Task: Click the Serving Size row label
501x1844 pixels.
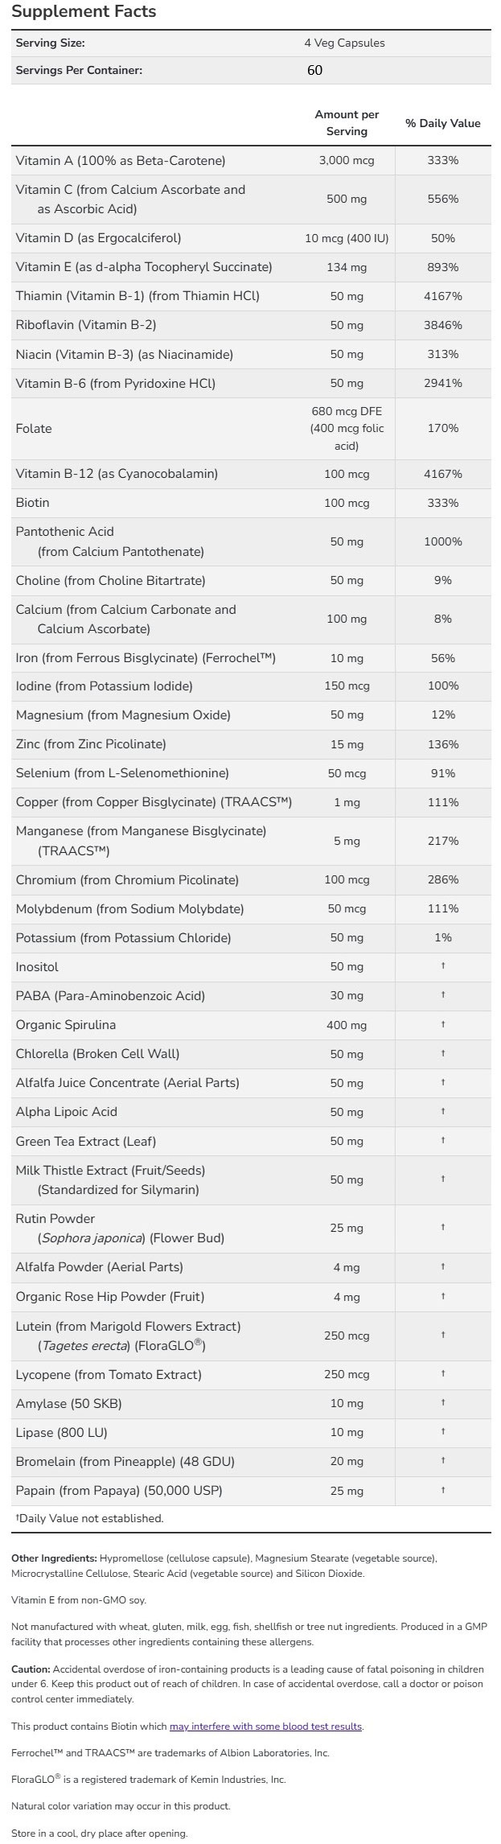Action: tap(50, 43)
